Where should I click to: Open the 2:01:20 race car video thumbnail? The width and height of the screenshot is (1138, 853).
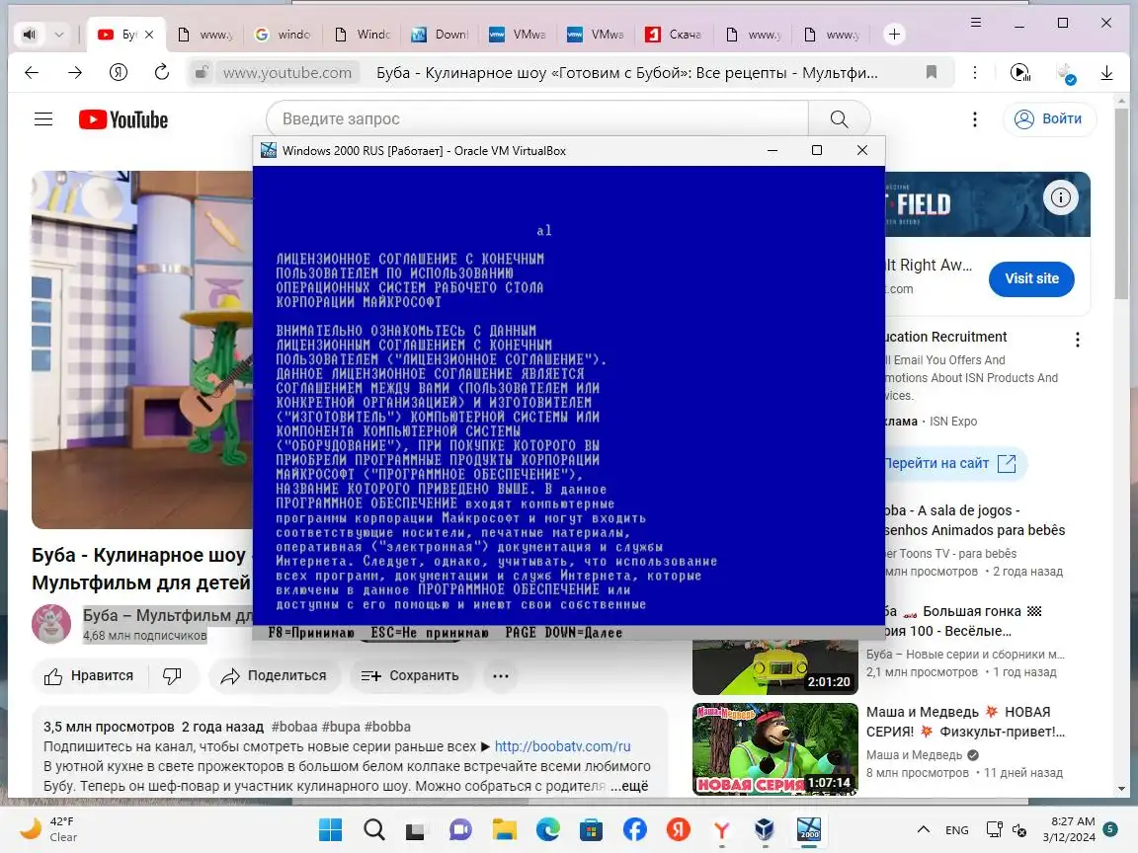tap(775, 667)
